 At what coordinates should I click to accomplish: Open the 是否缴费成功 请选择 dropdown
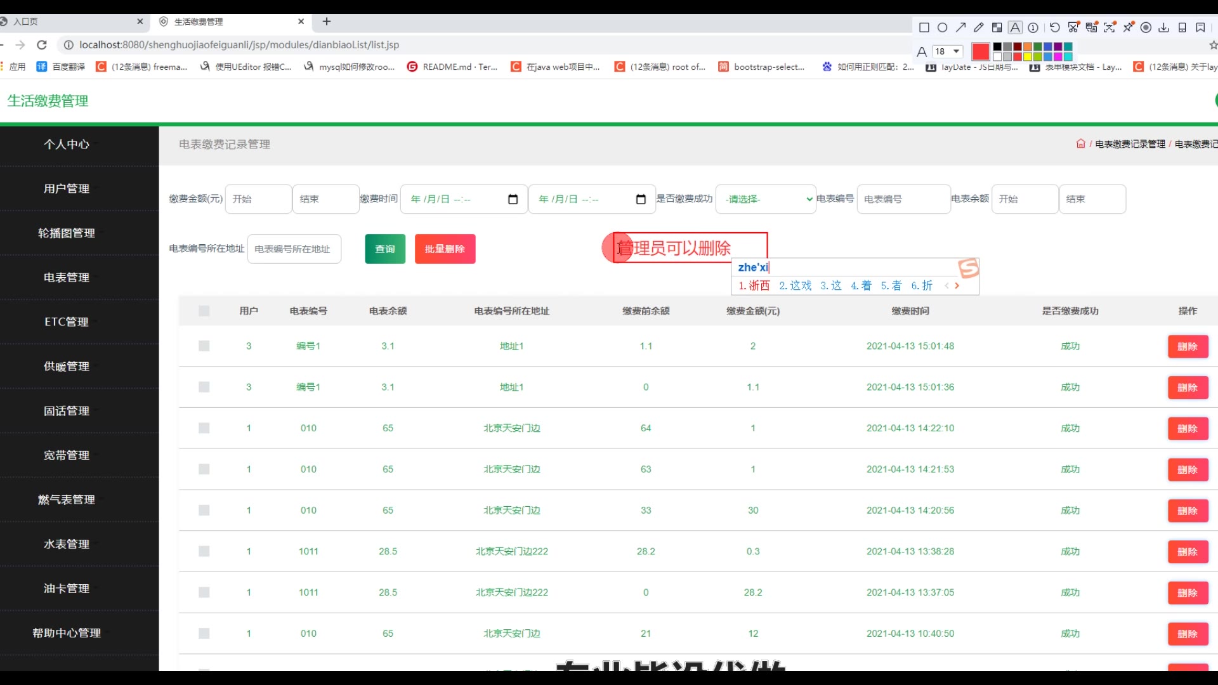tap(766, 199)
